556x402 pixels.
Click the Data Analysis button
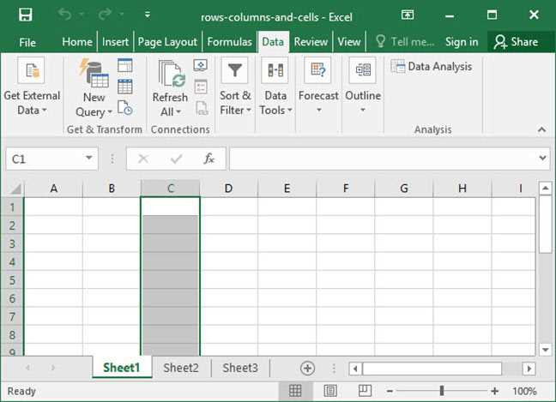432,66
